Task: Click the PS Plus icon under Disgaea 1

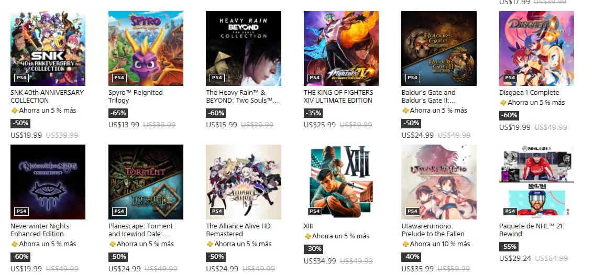Action: (503, 103)
